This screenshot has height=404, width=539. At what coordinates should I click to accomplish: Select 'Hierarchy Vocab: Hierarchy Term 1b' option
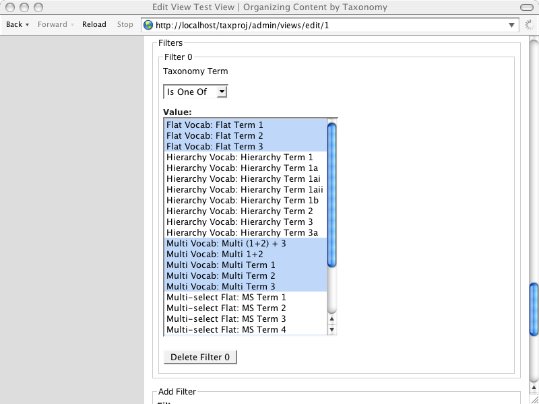coord(245,200)
